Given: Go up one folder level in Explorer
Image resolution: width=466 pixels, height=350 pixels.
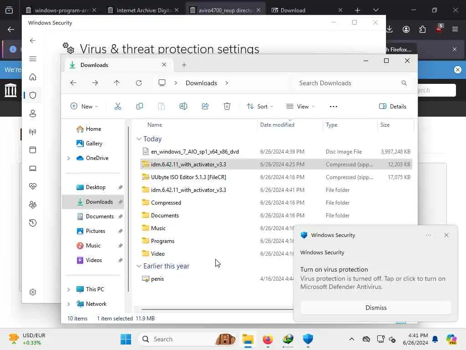Looking at the screenshot, I should [x=117, y=83].
